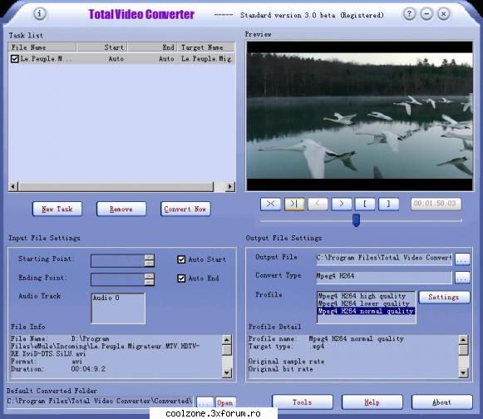Step preview forward with right arrow

click(342, 204)
